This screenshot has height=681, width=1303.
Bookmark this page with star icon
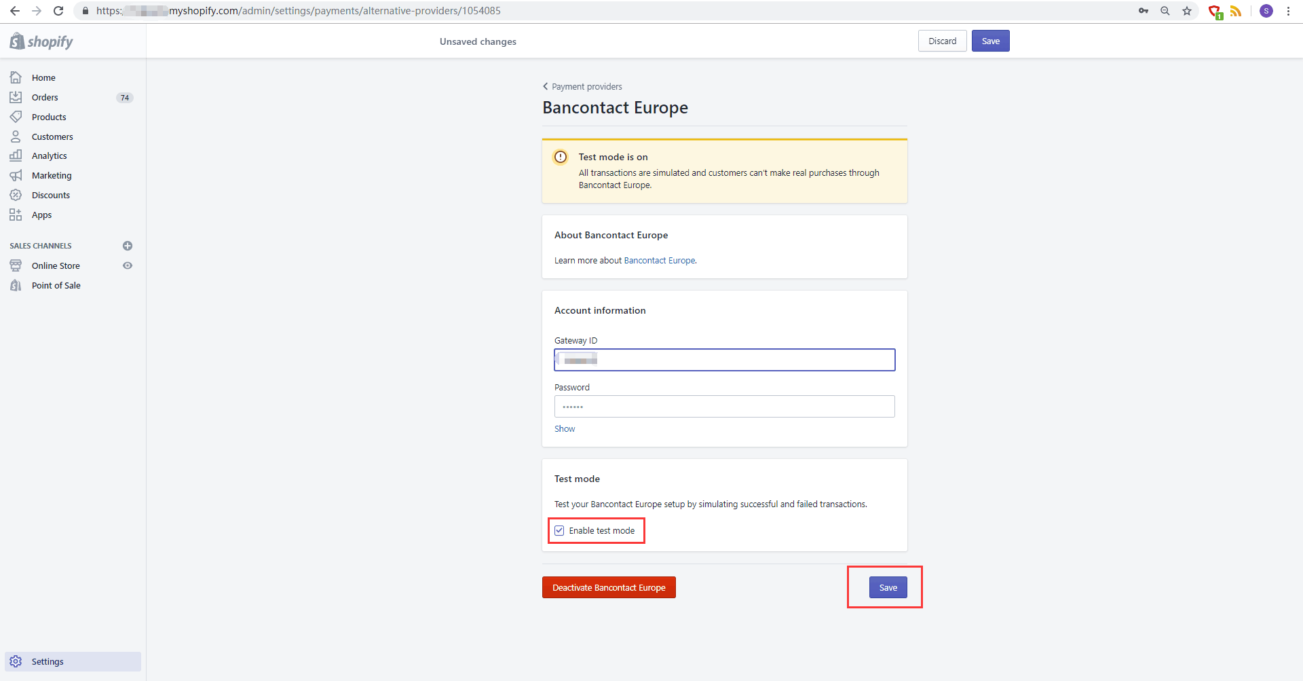[1187, 11]
